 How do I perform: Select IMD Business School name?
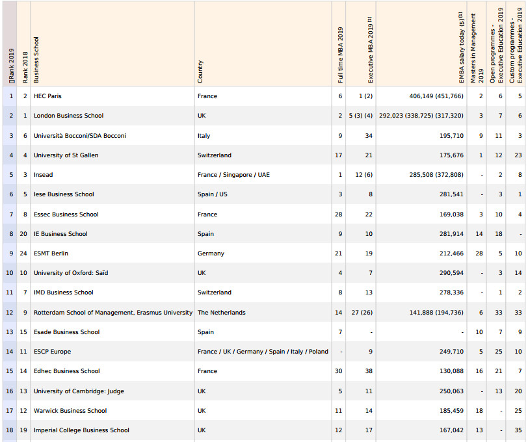63,292
